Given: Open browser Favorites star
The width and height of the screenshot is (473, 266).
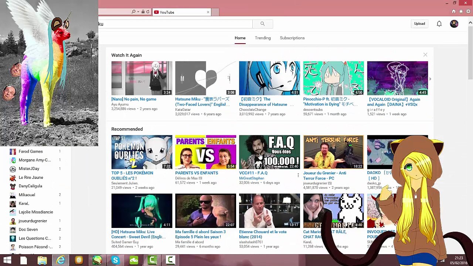Looking at the screenshot, I should pos(460,11).
